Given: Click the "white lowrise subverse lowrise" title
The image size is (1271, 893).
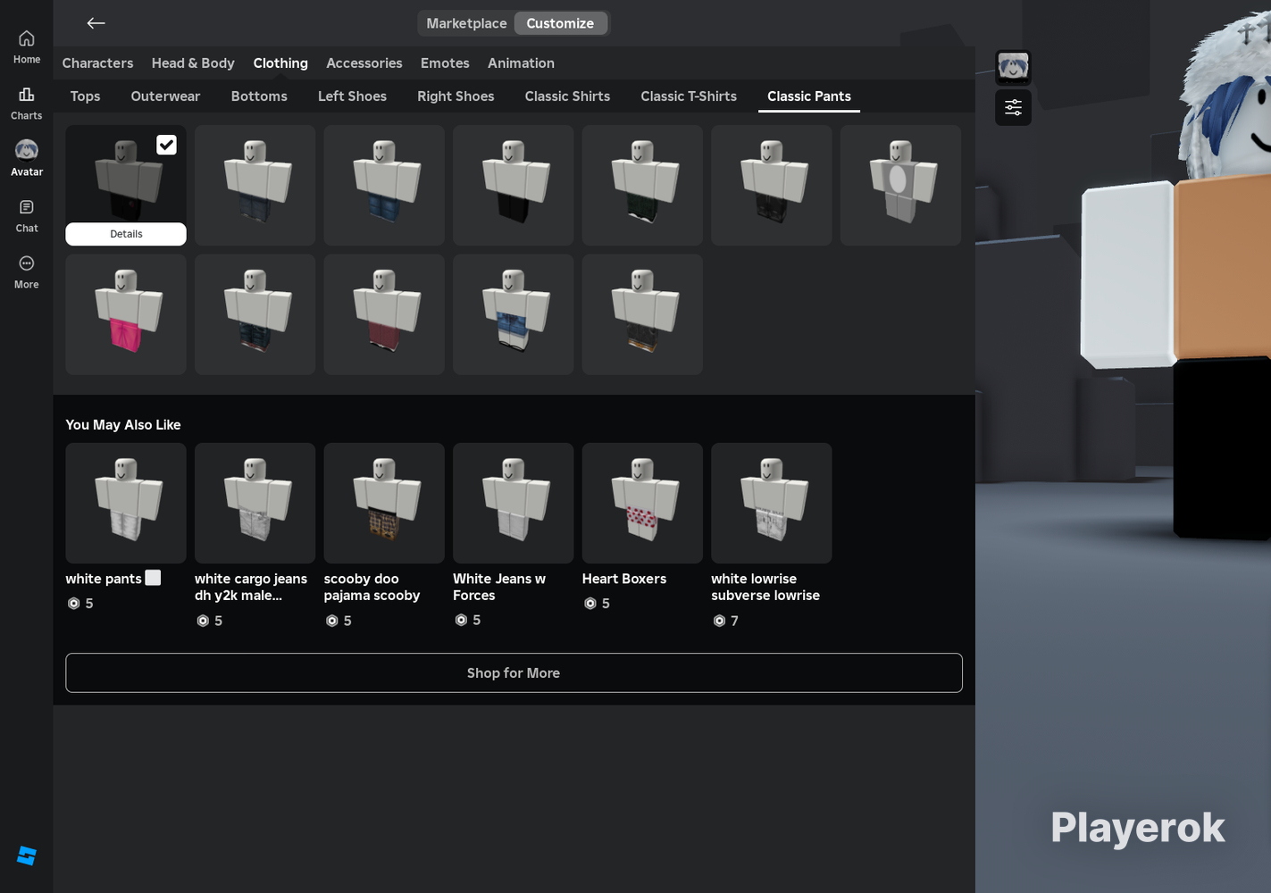Looking at the screenshot, I should pyautogui.click(x=765, y=588).
